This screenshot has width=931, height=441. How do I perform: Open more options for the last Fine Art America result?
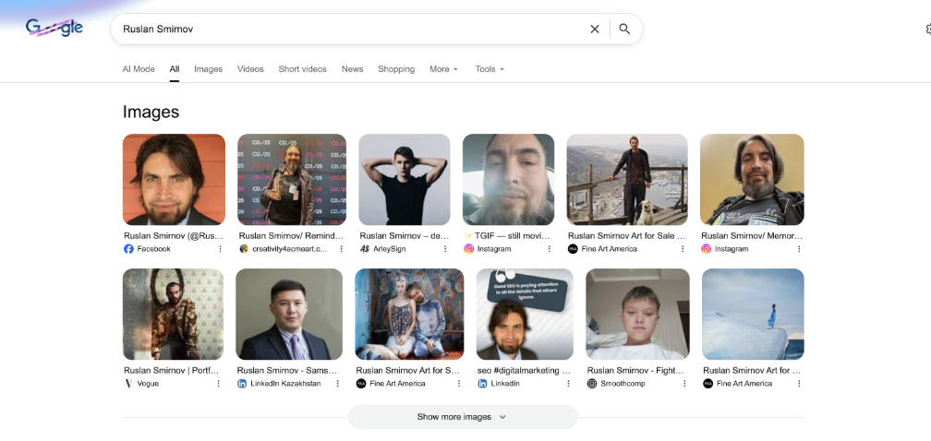[x=799, y=384]
